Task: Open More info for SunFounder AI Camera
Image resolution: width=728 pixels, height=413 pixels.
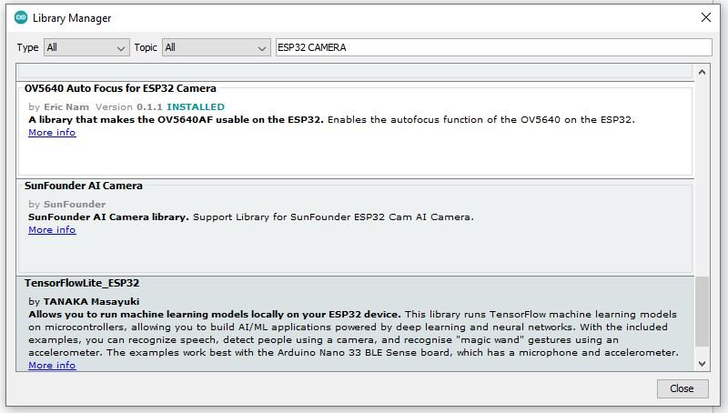Action: coord(52,230)
